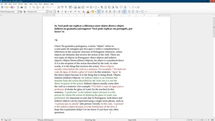
Task: Click word count in status bar
Action: [x=46, y=120]
